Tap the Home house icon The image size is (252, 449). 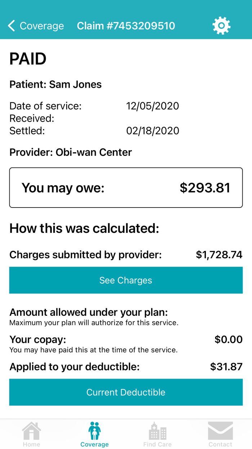tap(31, 431)
